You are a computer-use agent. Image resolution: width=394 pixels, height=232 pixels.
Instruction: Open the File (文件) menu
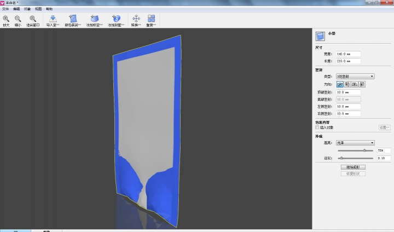pos(5,9)
